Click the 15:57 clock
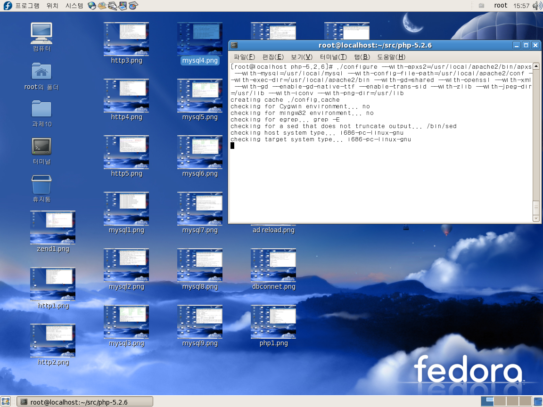The image size is (543, 407). click(x=521, y=6)
